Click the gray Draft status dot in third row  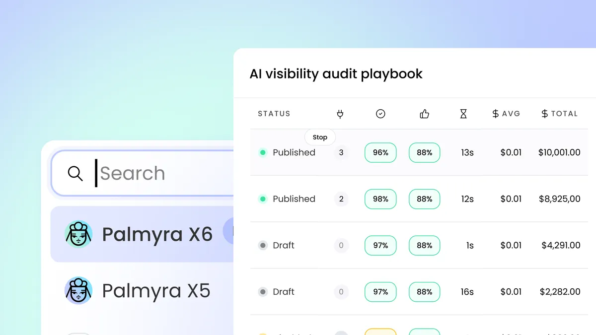point(263,245)
